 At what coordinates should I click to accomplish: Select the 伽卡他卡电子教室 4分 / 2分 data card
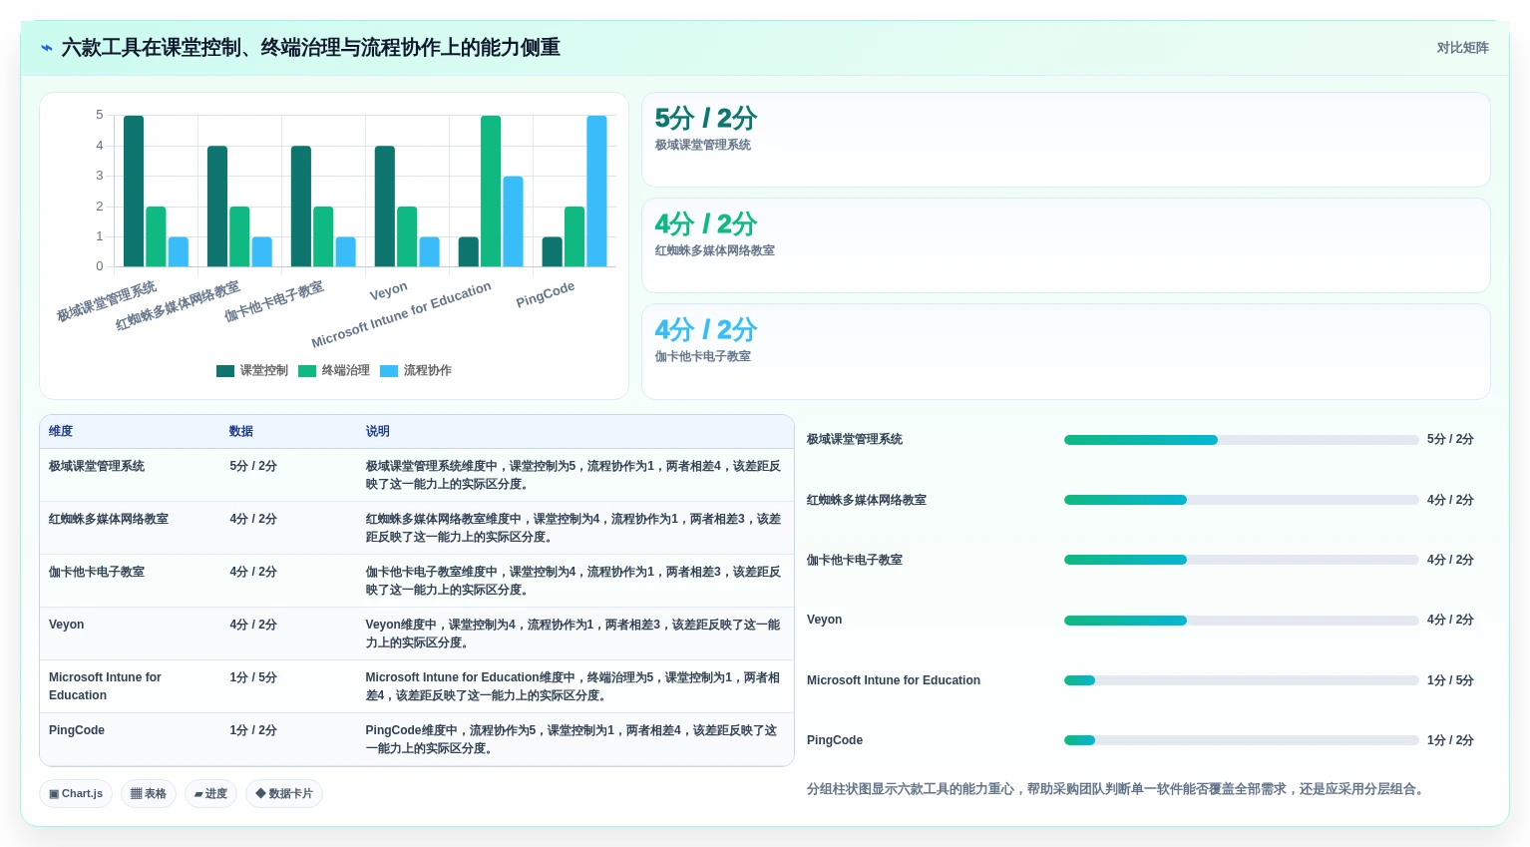(1066, 351)
